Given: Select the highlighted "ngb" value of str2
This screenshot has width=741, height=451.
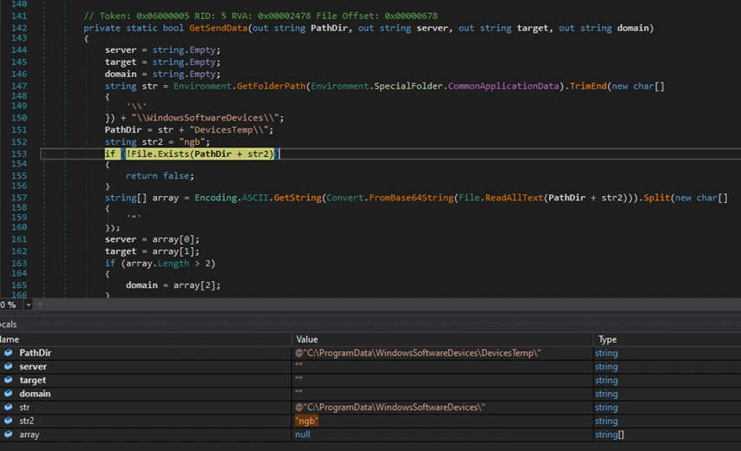Looking at the screenshot, I should 307,421.
